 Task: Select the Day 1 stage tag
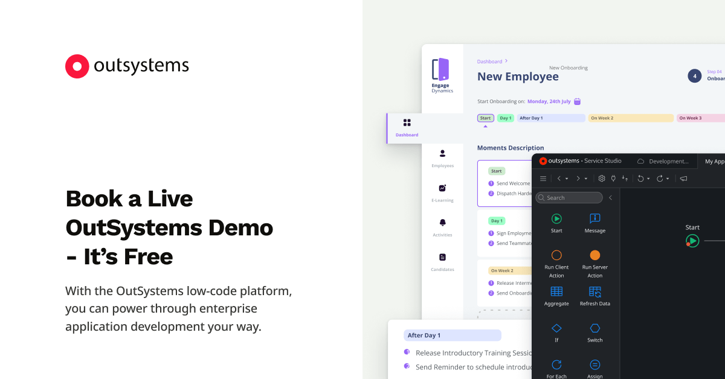point(506,118)
